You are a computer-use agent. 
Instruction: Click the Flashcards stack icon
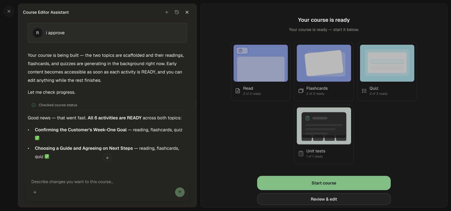pyautogui.click(x=301, y=91)
